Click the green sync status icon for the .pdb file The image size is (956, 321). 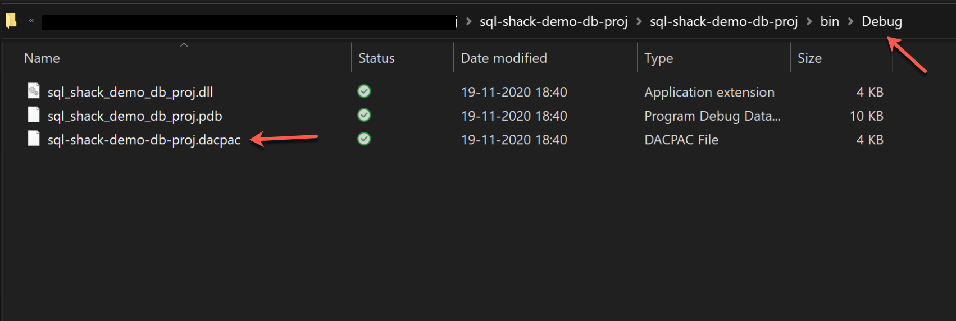364,115
